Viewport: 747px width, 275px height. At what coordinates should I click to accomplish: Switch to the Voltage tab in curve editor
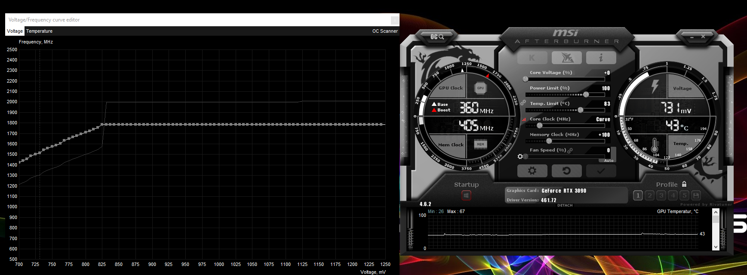tap(15, 31)
